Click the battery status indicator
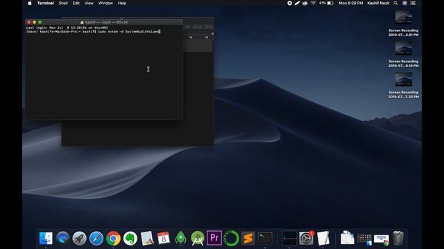The image size is (444, 249). pos(327,3)
